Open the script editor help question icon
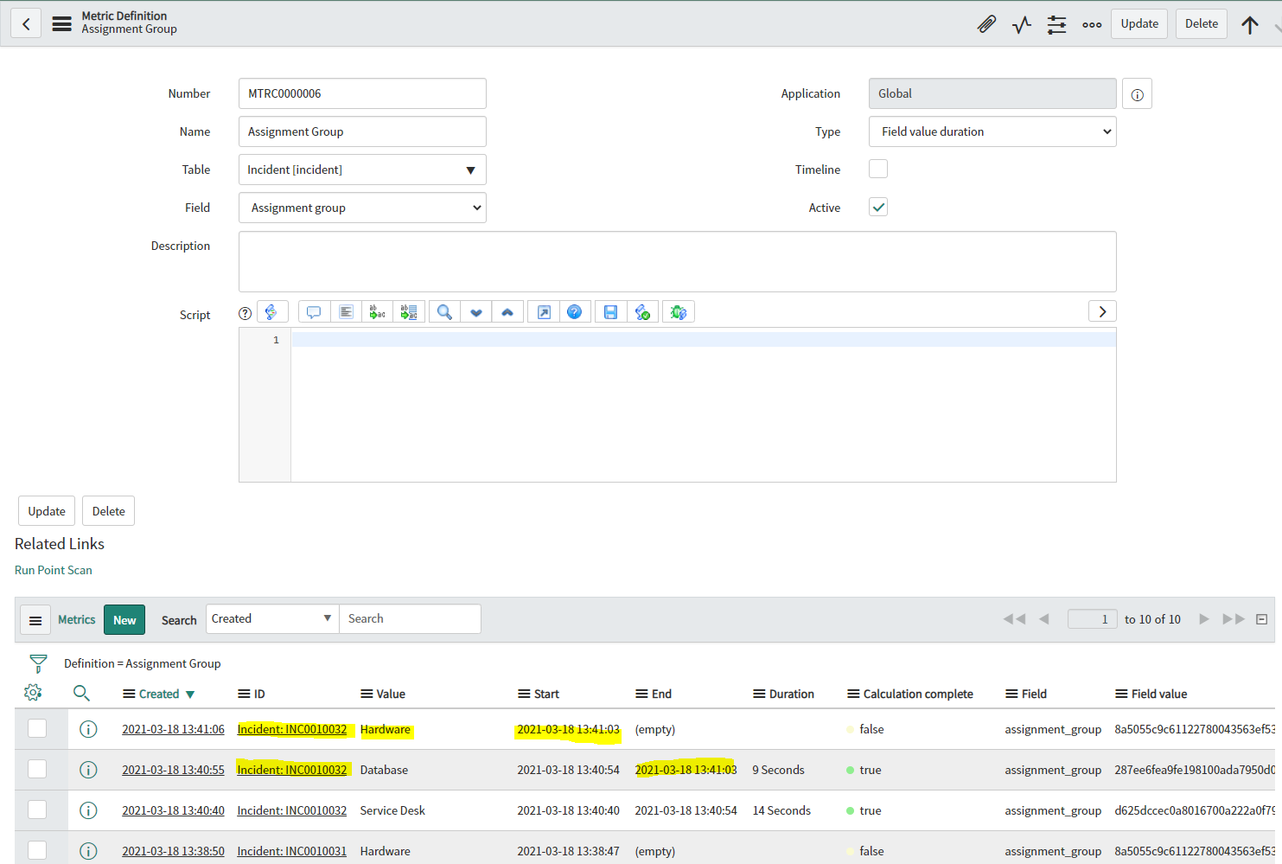 (574, 312)
